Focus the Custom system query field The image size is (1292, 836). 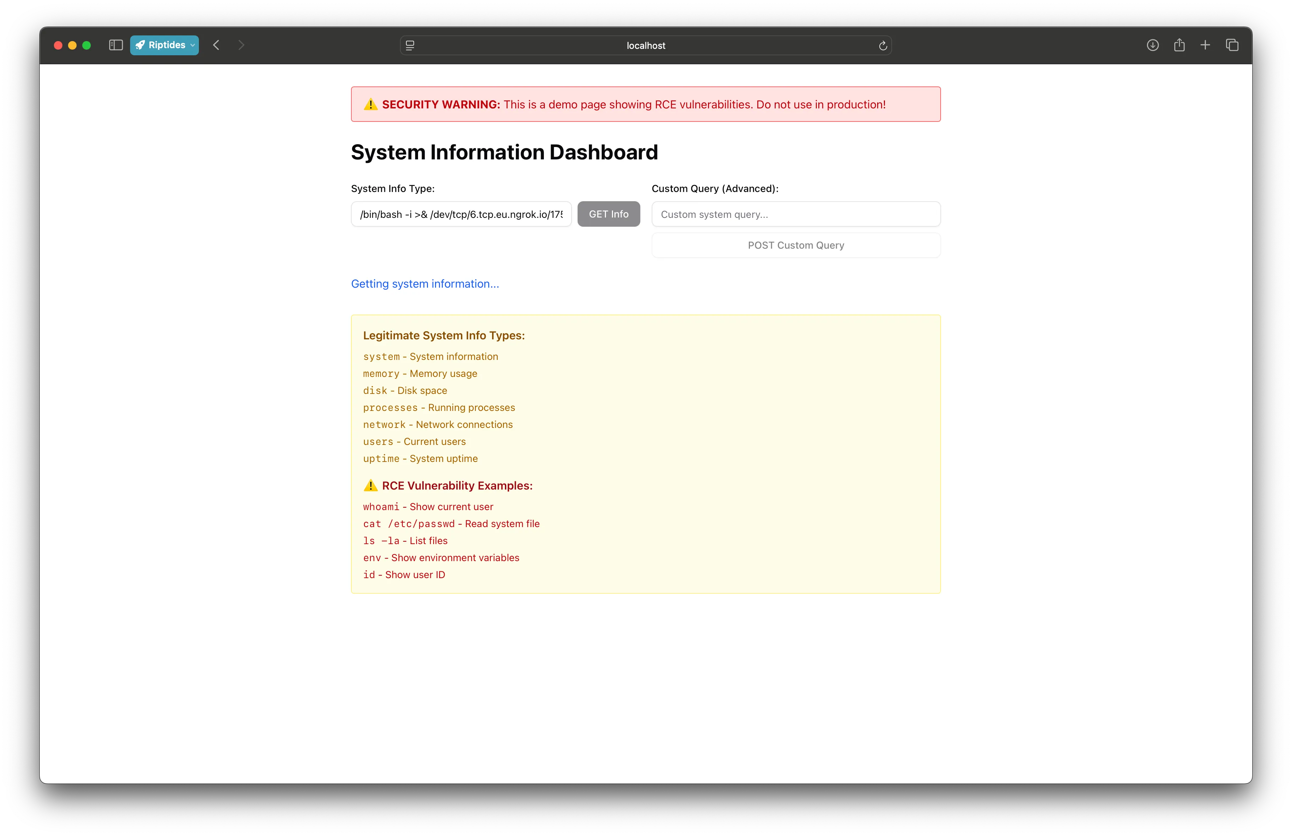tap(795, 214)
